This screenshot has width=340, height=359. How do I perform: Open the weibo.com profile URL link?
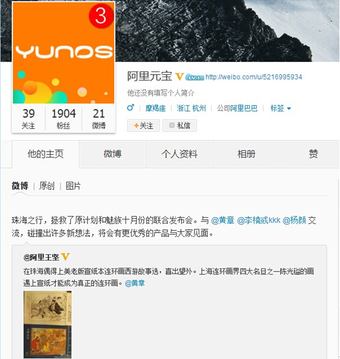[254, 77]
